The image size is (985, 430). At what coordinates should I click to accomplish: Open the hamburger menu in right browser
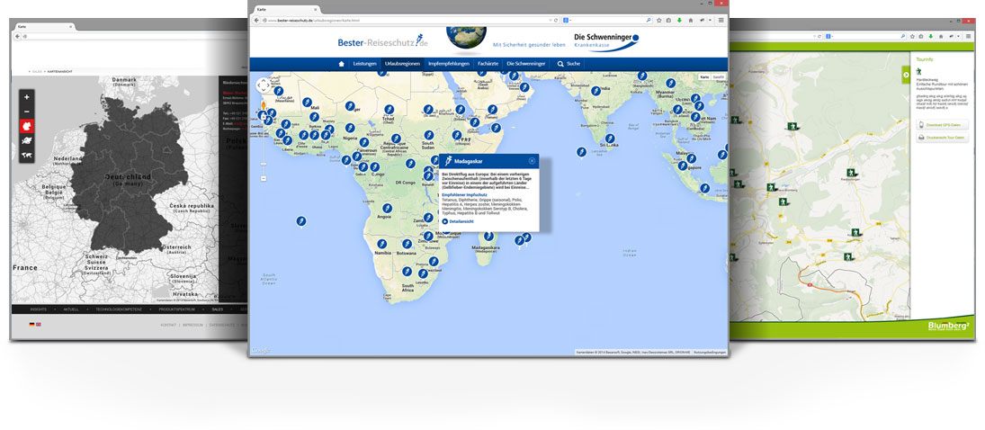click(969, 37)
